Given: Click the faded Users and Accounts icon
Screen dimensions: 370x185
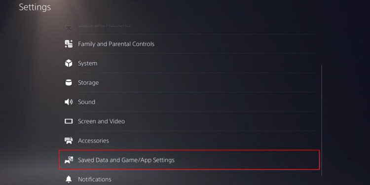Looking at the screenshot, I should pos(69,25).
